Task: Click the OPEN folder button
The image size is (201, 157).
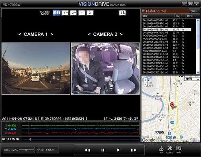Action: [x=194, y=11]
